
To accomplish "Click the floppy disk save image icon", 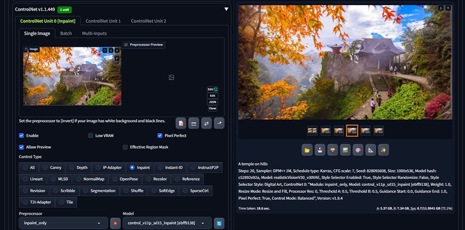I will click(319, 150).
